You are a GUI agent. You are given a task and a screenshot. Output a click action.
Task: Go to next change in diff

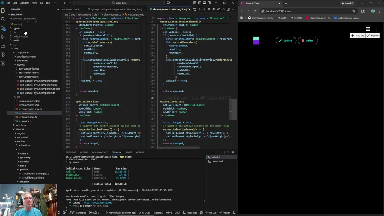click(x=204, y=9)
